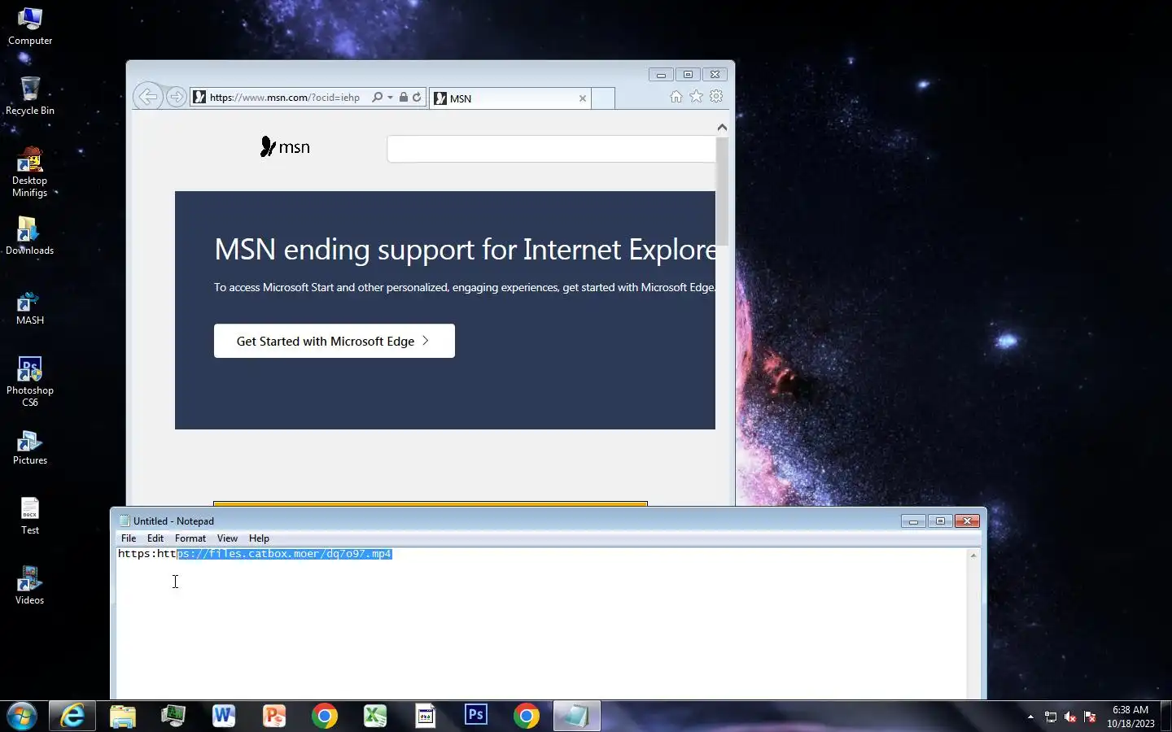
Task: Open a new tab in Internet Explorer
Action: tap(602, 98)
